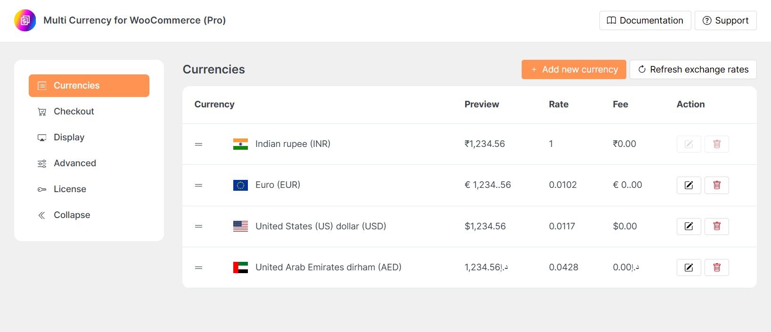The height and width of the screenshot is (332, 771).
Task: Select the Currencies sidebar tab
Action: coord(89,86)
